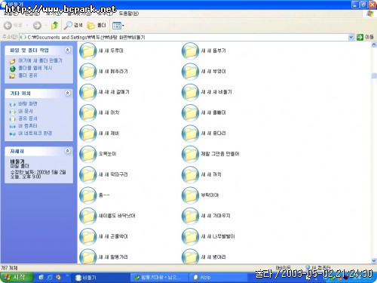
Task: Select the 새 새 부엉이 folder icon
Action: tap(190, 72)
